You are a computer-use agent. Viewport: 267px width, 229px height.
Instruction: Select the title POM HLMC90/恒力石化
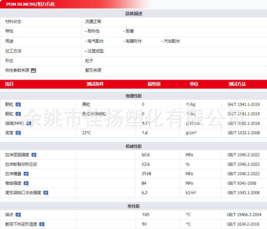point(30,4)
